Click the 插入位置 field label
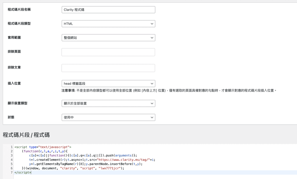The height and width of the screenshot is (179, 297). pos(14,83)
